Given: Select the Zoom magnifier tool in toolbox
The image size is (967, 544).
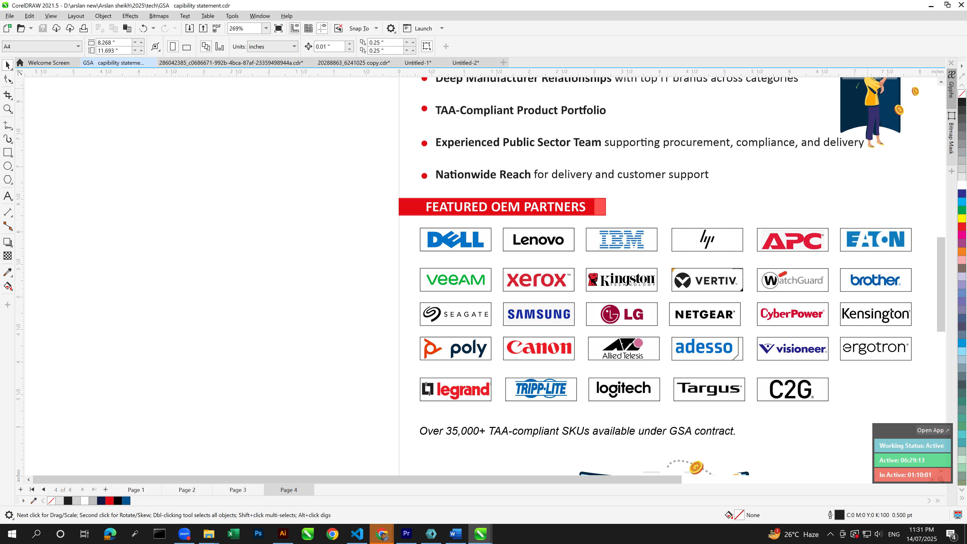Looking at the screenshot, I should (x=8, y=109).
